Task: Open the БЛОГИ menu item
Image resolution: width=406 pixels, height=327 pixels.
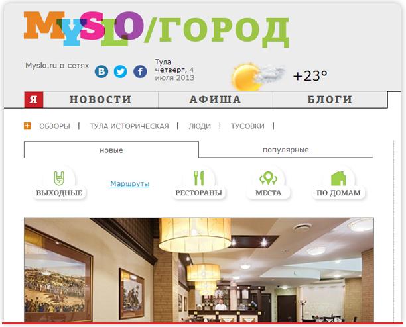Action: pyautogui.click(x=330, y=99)
